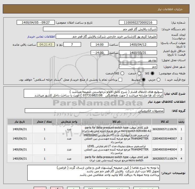Click the BZRW80-A2 micro switch item name
The height and width of the screenshot is (189, 195).
pos(116,129)
